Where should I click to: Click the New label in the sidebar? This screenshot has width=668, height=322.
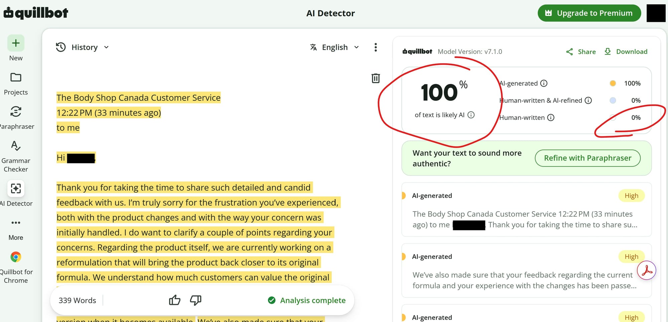pos(16,58)
